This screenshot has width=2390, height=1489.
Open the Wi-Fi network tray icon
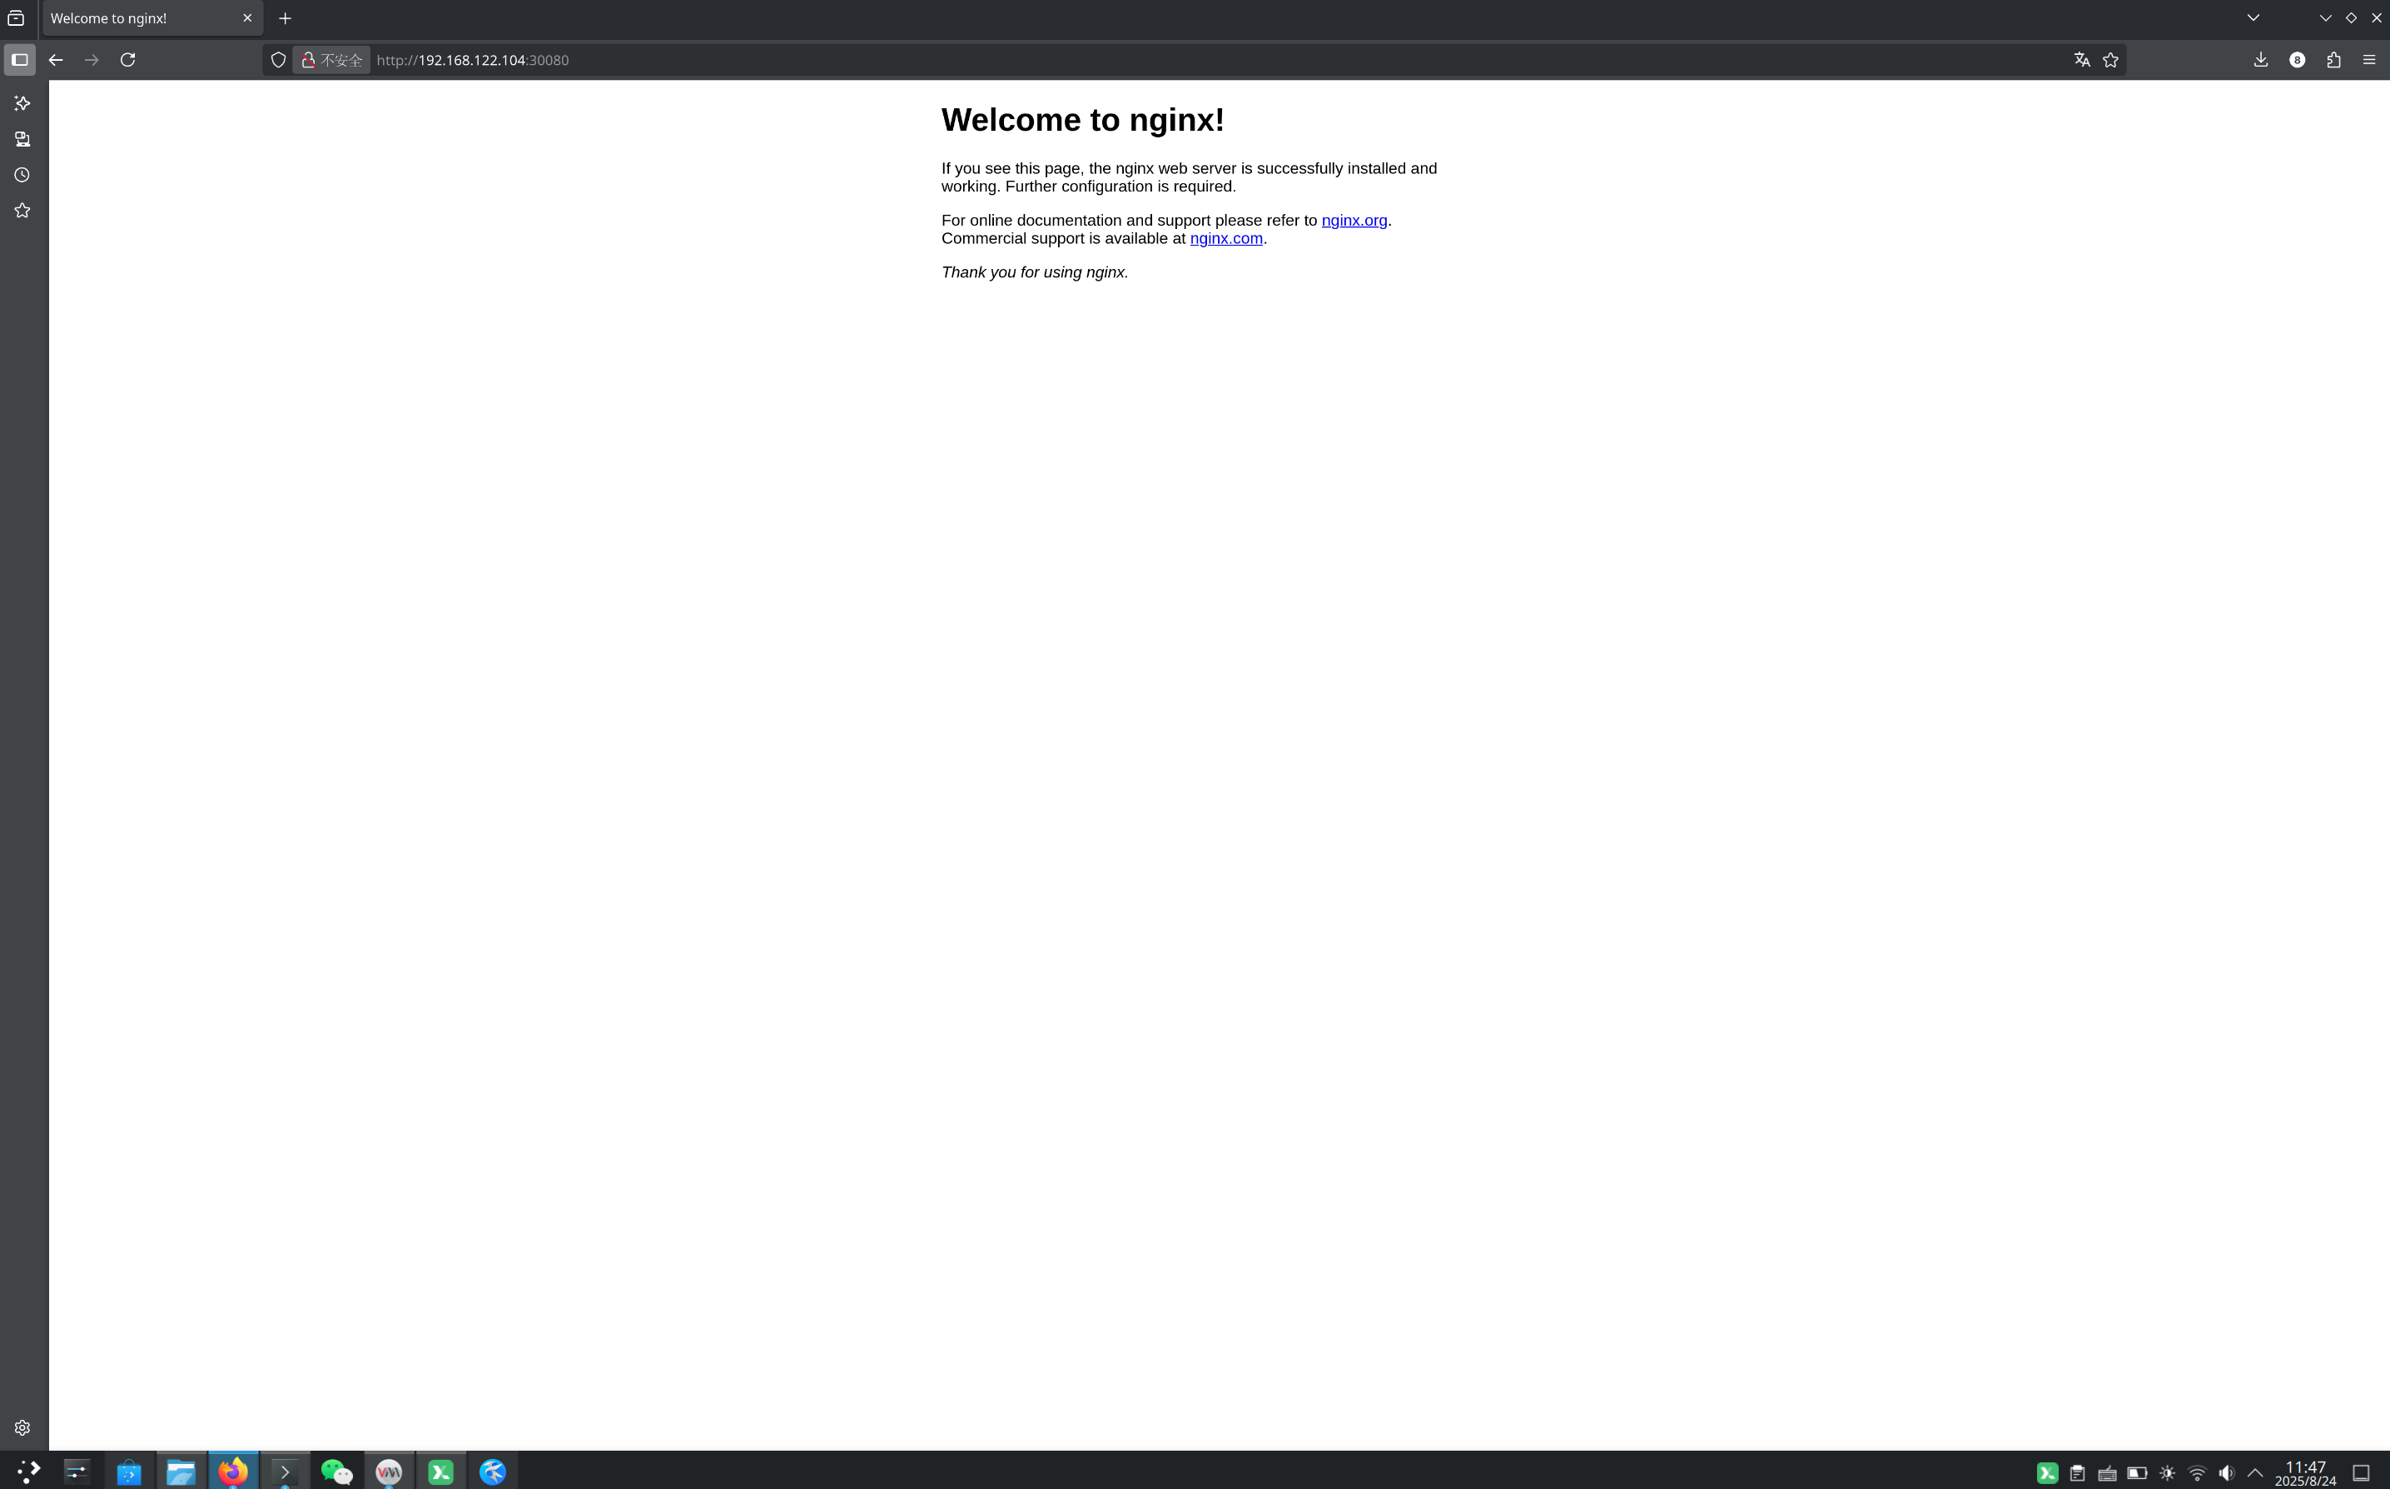(2197, 1473)
